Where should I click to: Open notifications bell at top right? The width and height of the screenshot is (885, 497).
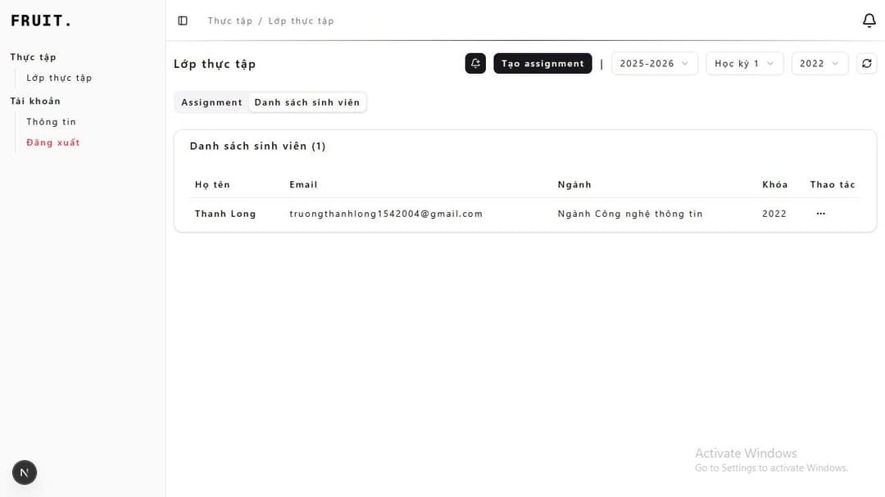coord(869,20)
